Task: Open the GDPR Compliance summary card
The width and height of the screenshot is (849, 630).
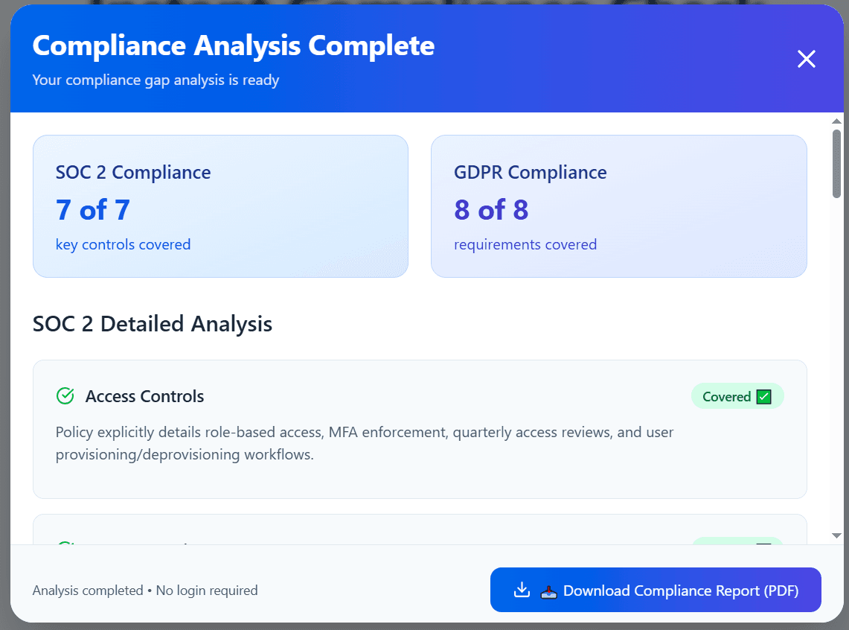Action: coord(618,206)
